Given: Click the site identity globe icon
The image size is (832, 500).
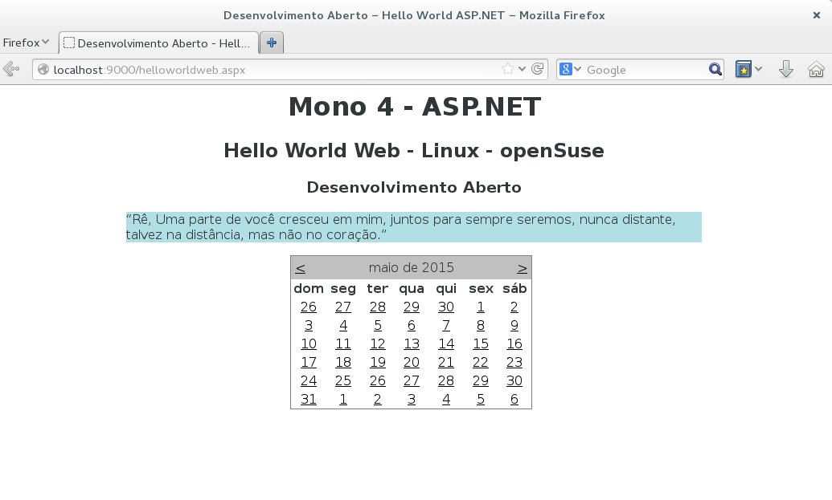Looking at the screenshot, I should 43,70.
